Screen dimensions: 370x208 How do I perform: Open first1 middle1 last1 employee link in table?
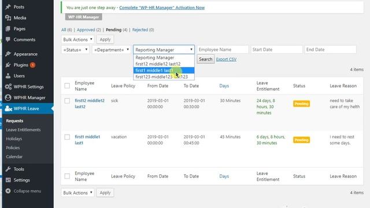pyautogui.click(x=87, y=140)
